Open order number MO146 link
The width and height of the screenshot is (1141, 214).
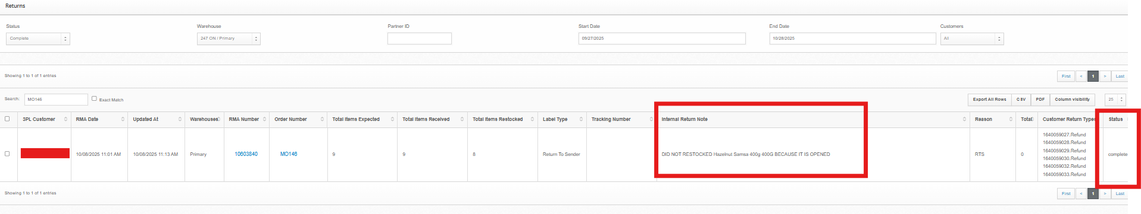(x=289, y=154)
